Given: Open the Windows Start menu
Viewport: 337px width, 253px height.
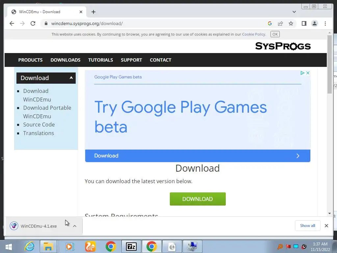Looking at the screenshot, I should [9, 246].
